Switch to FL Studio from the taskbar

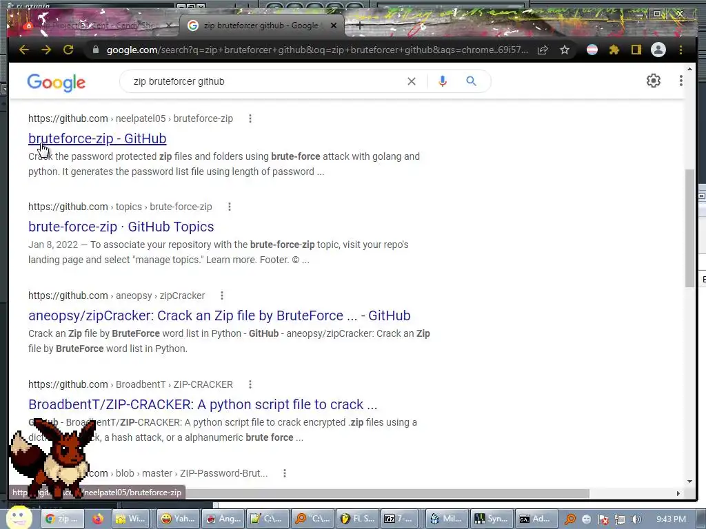point(357,519)
